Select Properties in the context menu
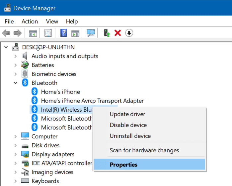The image size is (232, 186). point(149,164)
